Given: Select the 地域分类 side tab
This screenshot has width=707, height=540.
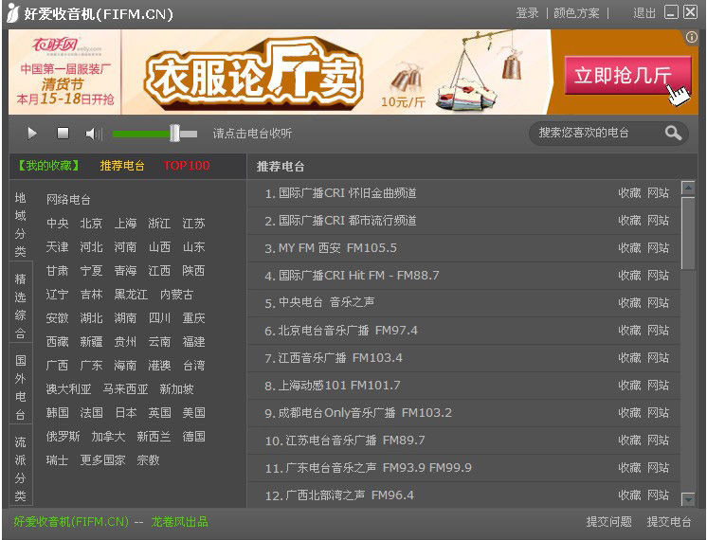Looking at the screenshot, I should 20,225.
